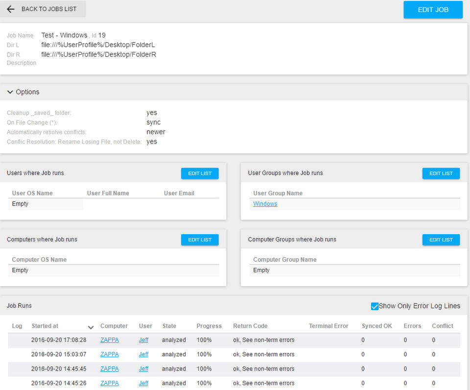
Task: Click the back arrow icon
Action: point(10,9)
